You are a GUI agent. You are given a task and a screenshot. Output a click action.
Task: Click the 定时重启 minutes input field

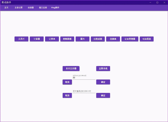pyautogui.click(x=84, y=91)
